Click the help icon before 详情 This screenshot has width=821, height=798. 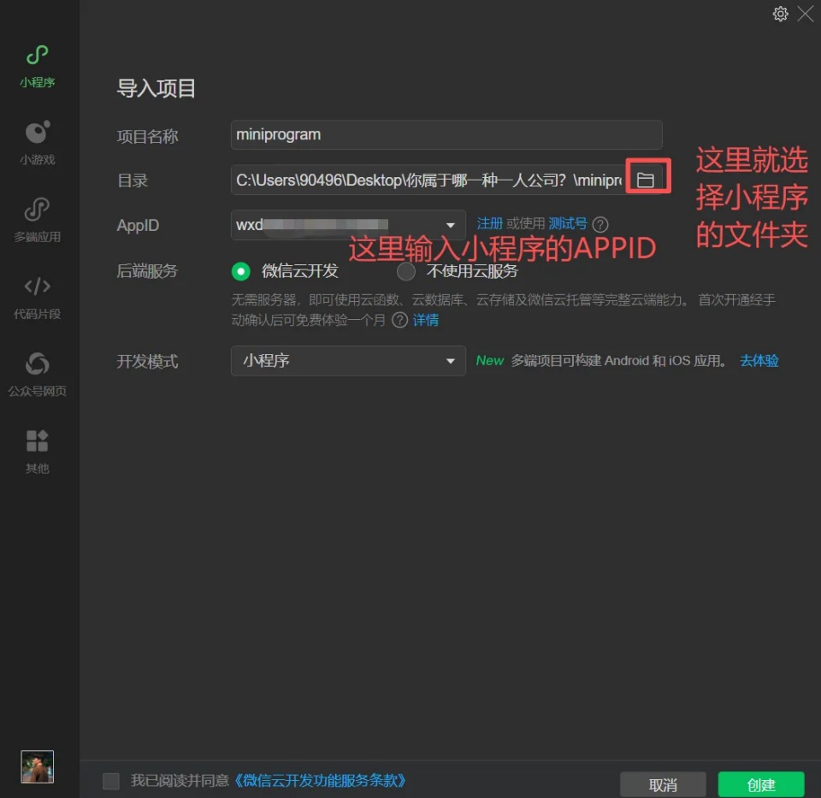(399, 320)
